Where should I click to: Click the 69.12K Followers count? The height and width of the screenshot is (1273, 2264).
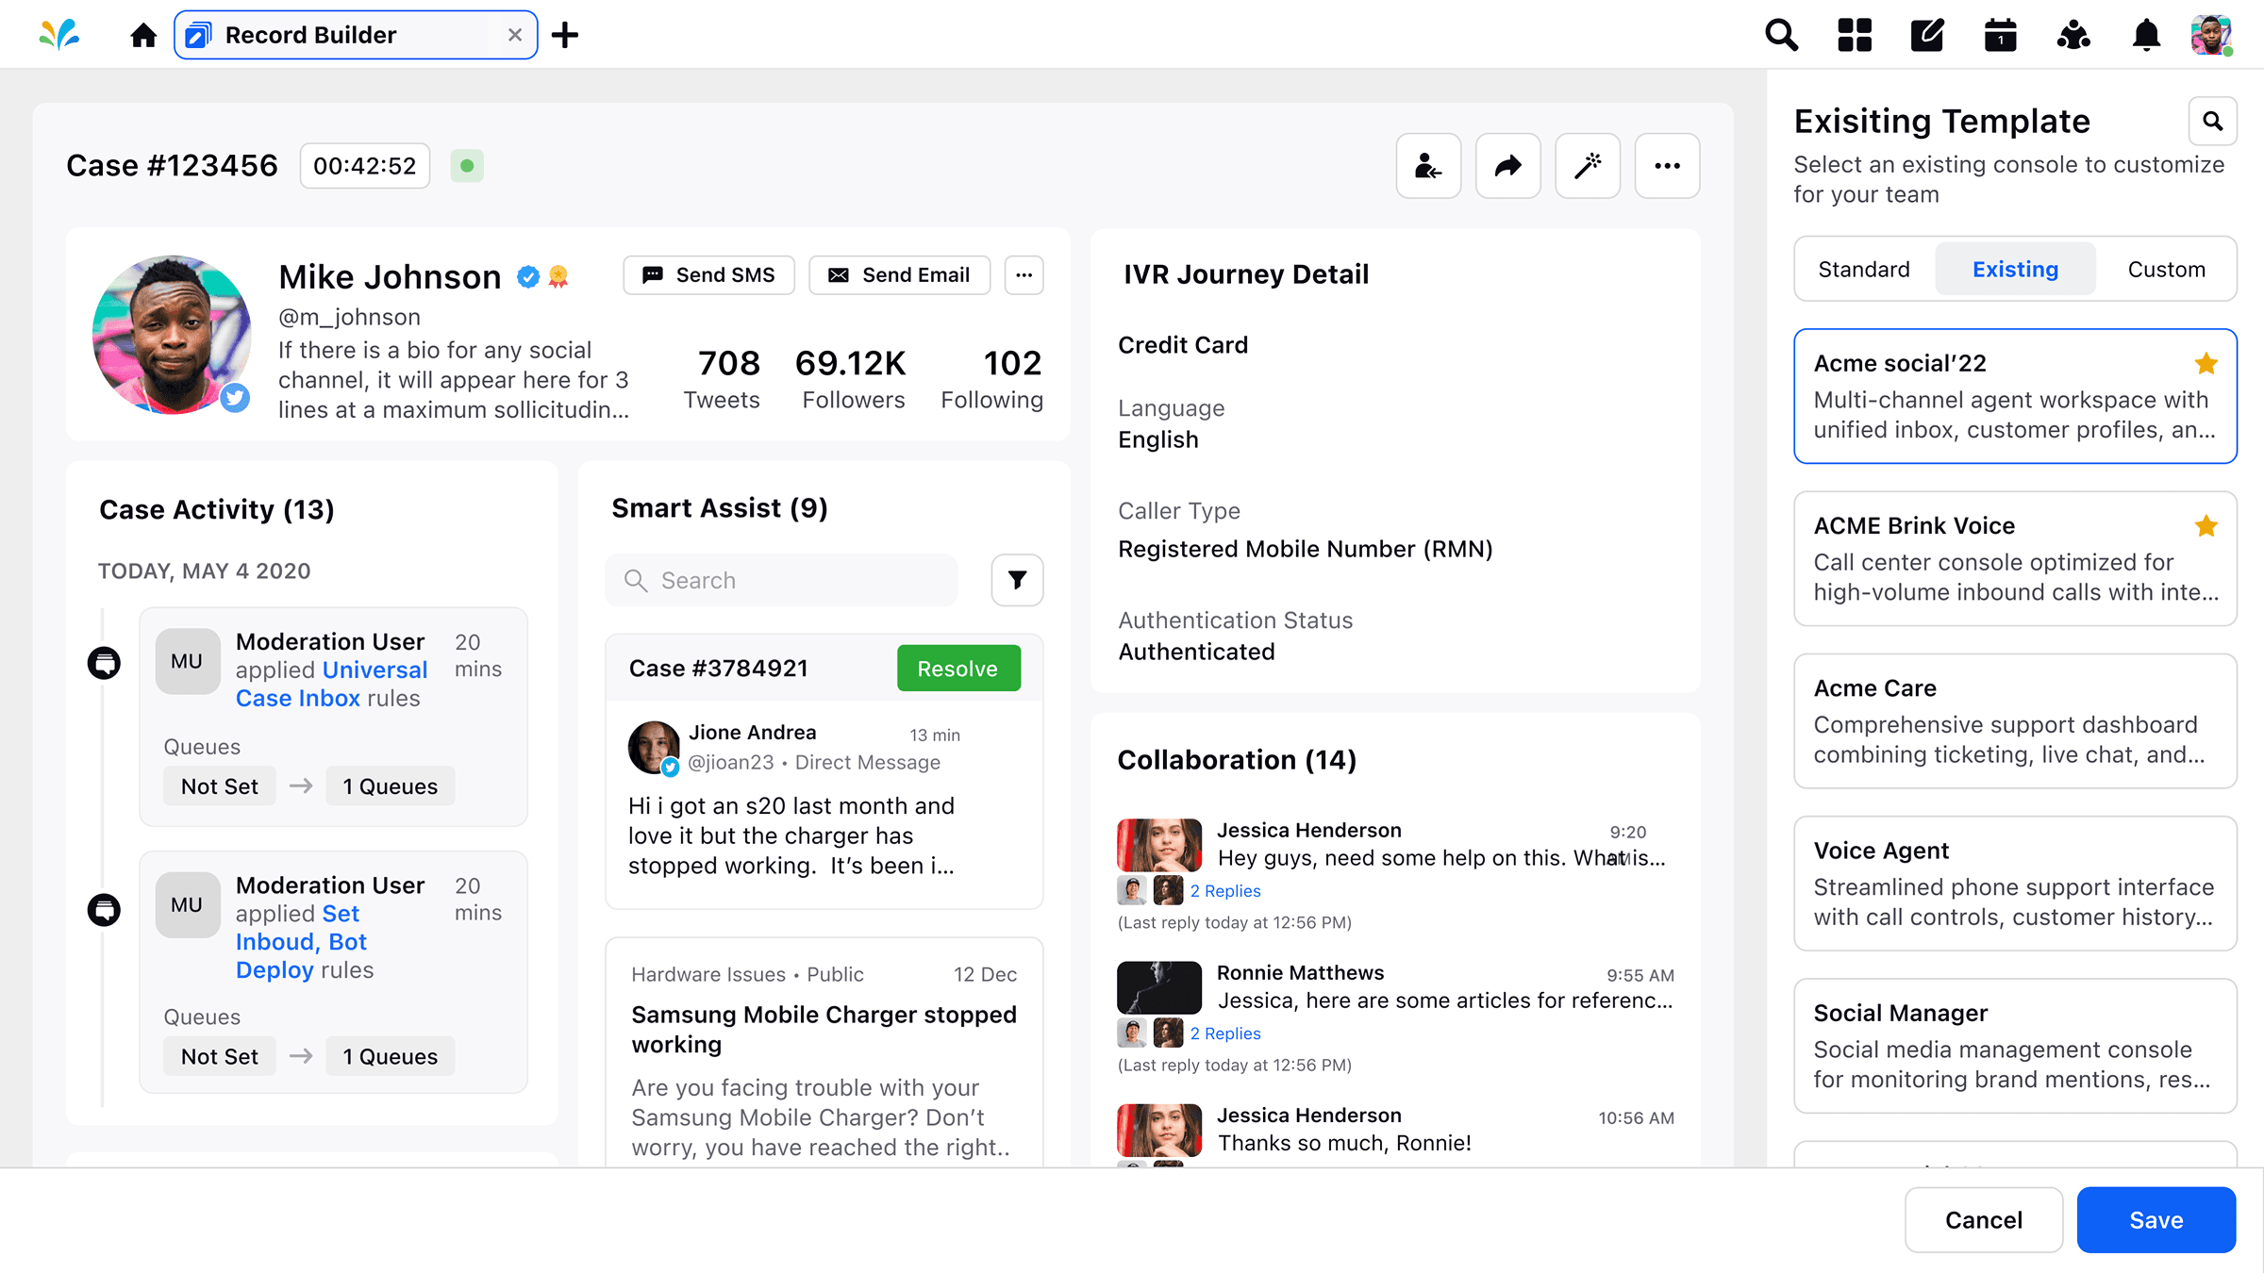pos(852,378)
